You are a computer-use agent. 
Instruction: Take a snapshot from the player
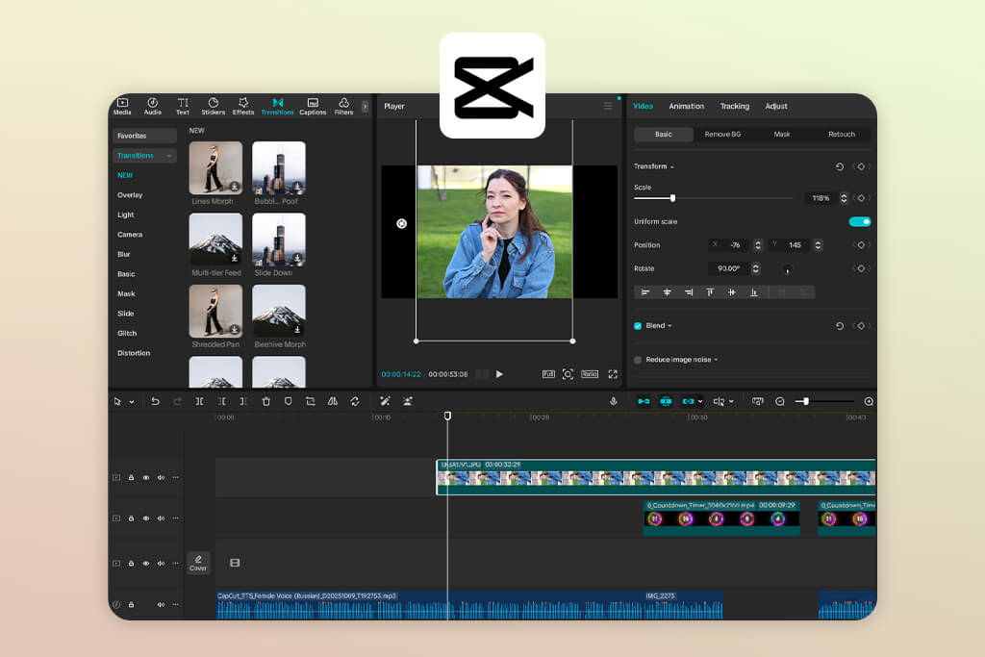(568, 374)
